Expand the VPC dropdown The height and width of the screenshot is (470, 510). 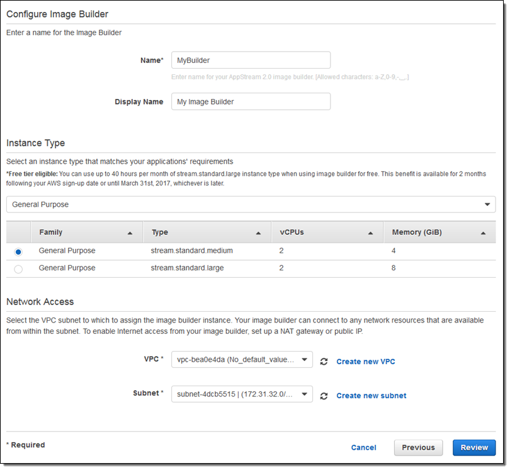click(x=242, y=360)
